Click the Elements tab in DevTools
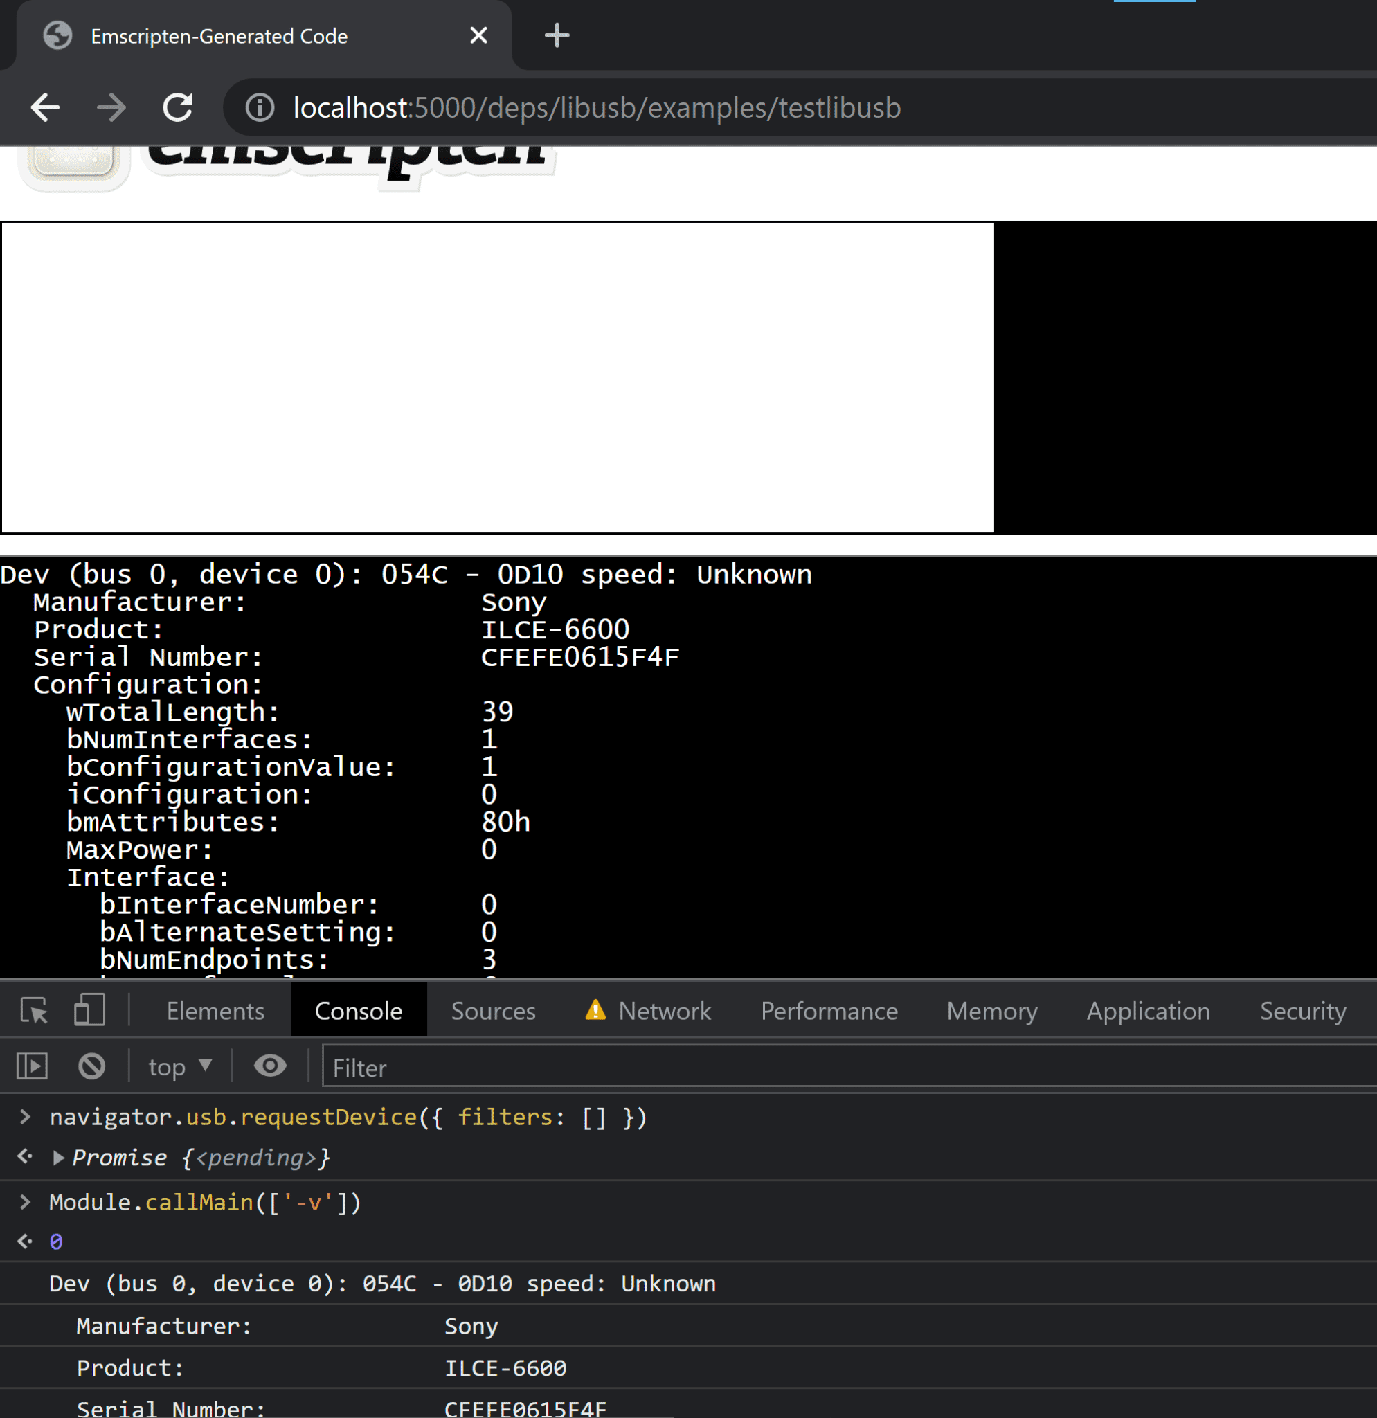Viewport: 1377px width, 1418px height. [x=215, y=1010]
